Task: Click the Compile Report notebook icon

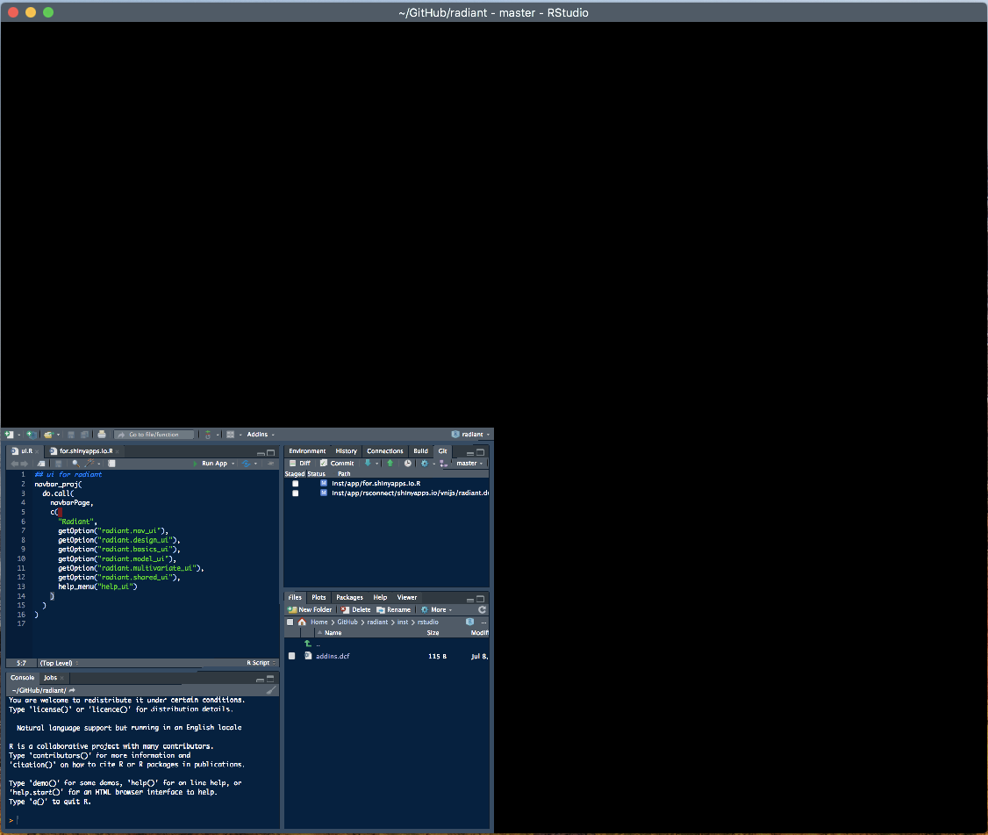Action: 111,464
